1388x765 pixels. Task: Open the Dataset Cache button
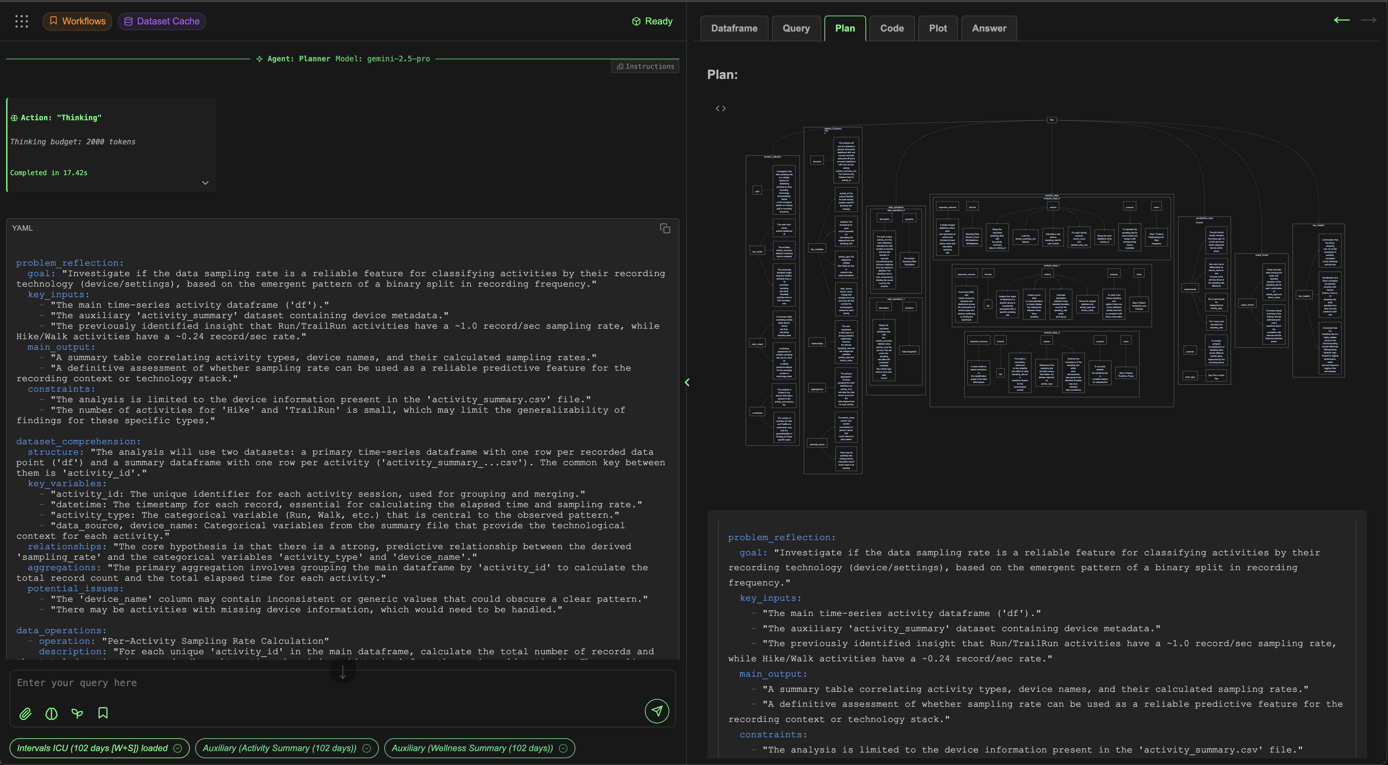pos(162,21)
